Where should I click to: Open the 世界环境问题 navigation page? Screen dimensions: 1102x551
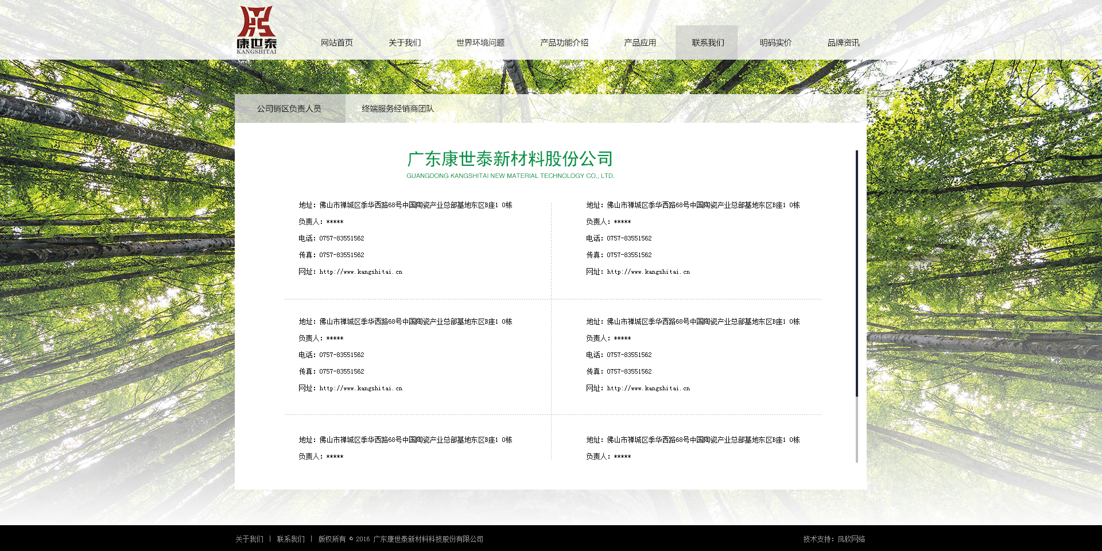[x=480, y=43]
